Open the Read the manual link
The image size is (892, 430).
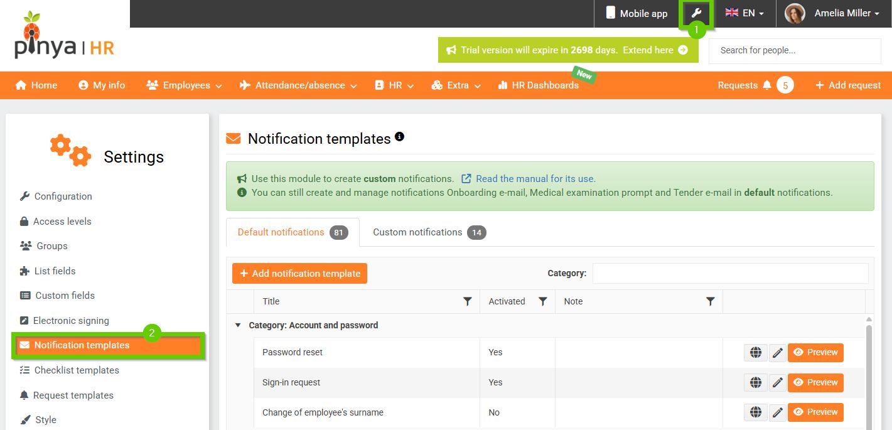tap(535, 179)
